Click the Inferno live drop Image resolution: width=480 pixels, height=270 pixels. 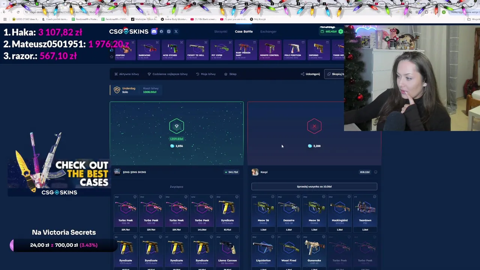point(318,50)
